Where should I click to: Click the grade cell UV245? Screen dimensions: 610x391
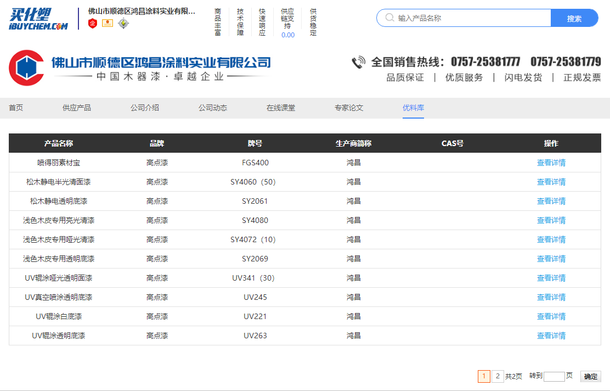point(255,297)
